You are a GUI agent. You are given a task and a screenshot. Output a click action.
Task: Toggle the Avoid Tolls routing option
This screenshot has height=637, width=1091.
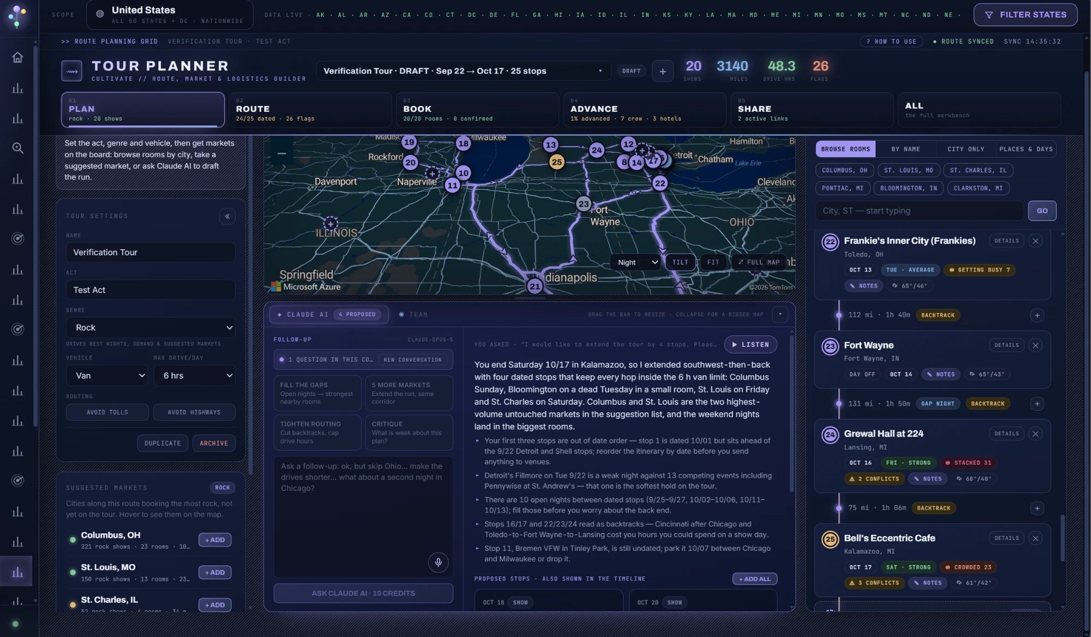(x=107, y=412)
